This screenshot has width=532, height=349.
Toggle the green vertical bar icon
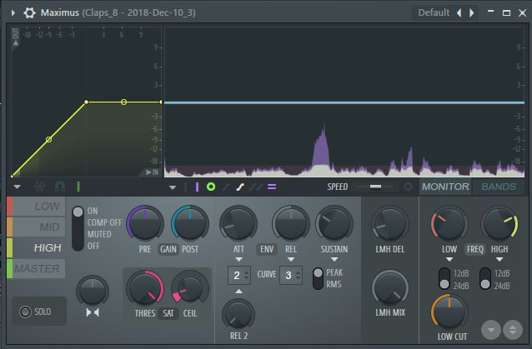[78, 187]
